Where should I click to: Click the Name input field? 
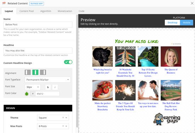pos(38,24)
